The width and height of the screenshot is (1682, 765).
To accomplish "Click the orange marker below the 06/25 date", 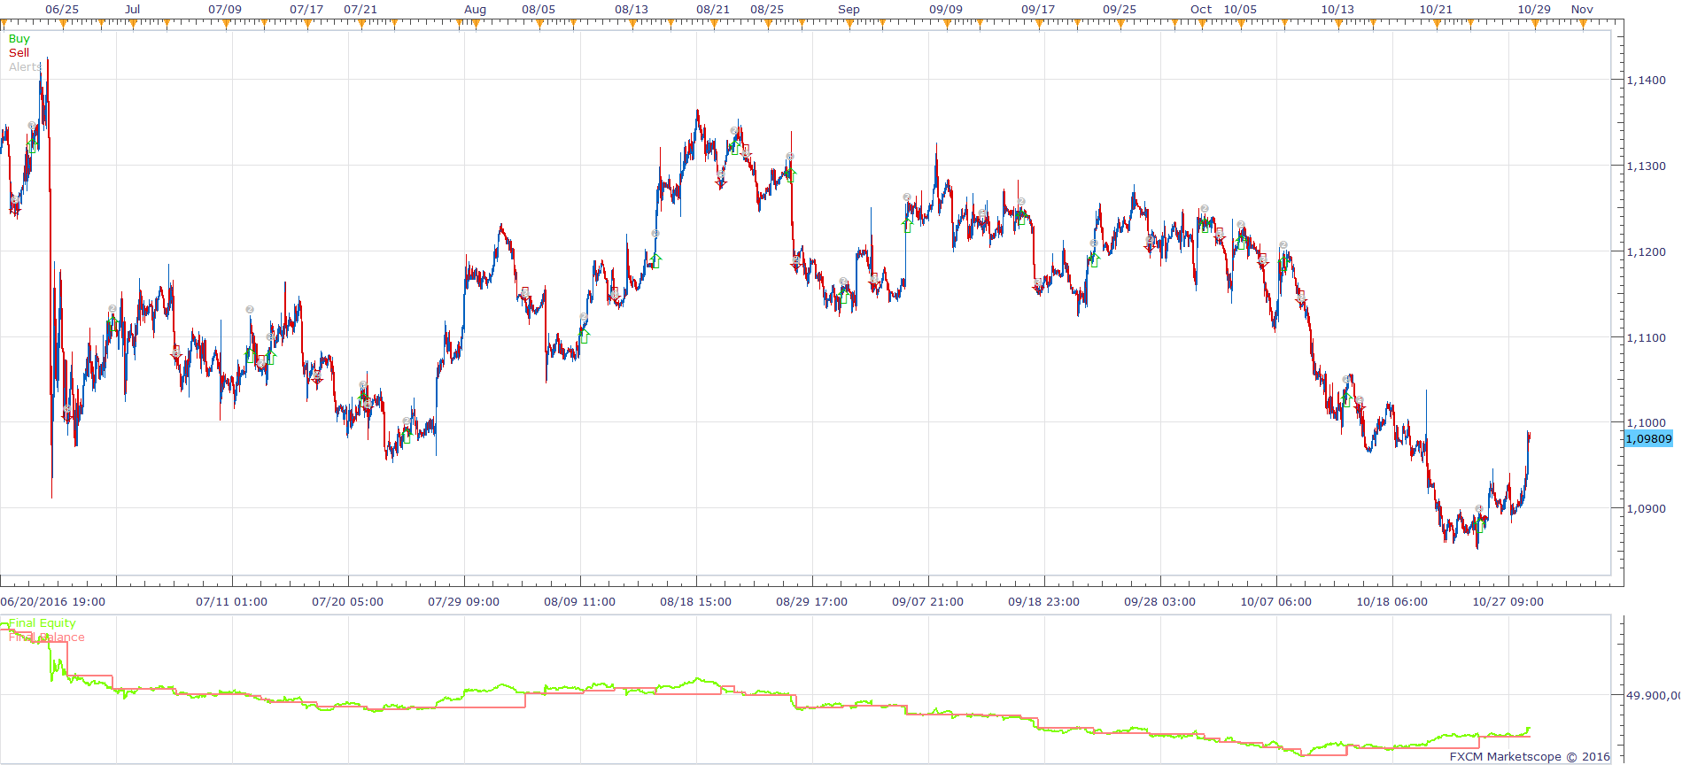I will click(61, 24).
